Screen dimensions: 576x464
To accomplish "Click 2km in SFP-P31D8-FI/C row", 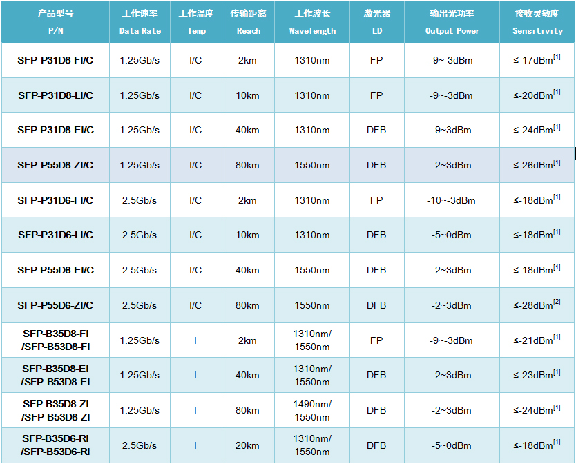I will (247, 60).
